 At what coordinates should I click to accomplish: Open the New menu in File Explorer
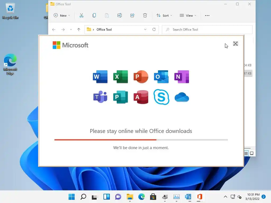(62, 15)
